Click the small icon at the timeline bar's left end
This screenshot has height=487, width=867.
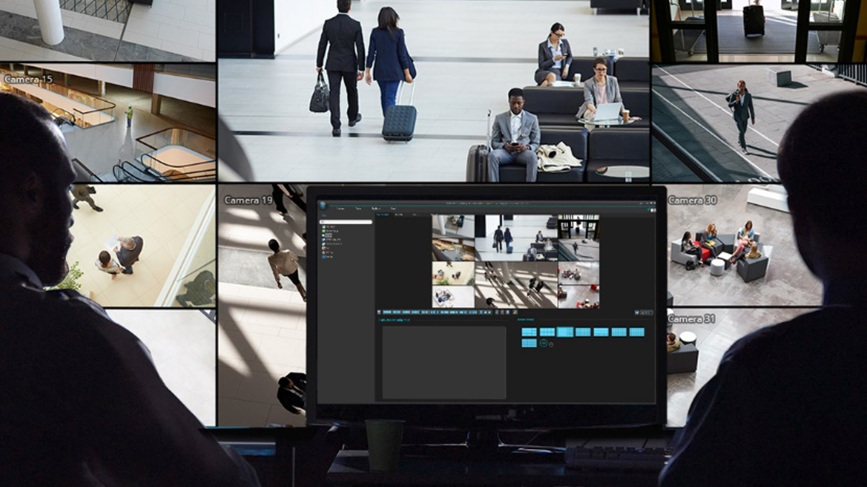click(379, 312)
